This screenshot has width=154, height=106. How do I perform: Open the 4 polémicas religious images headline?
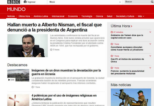(64, 97)
